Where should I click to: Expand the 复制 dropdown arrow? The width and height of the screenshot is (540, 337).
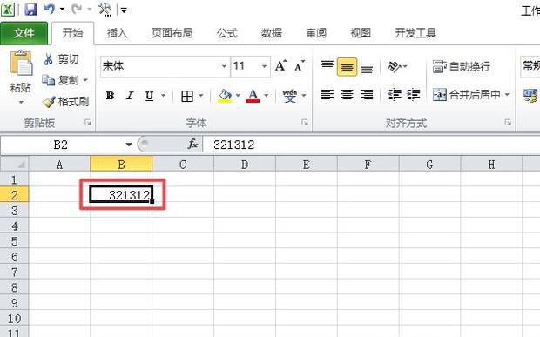pyautogui.click(x=85, y=80)
